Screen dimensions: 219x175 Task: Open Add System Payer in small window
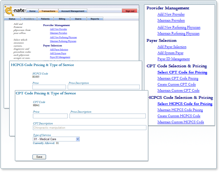pos(58,54)
